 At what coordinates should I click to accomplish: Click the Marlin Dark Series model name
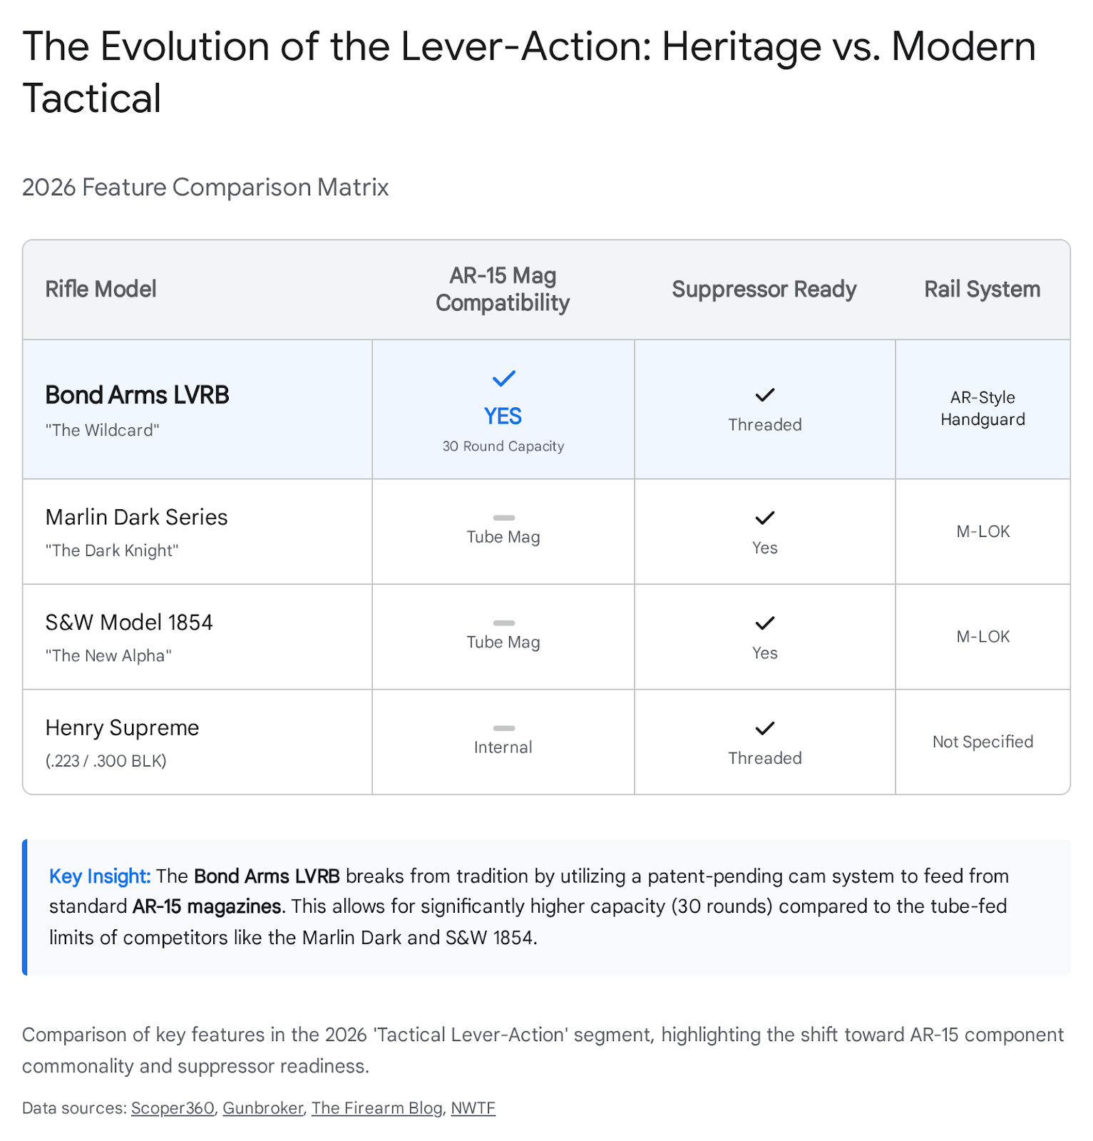click(136, 518)
